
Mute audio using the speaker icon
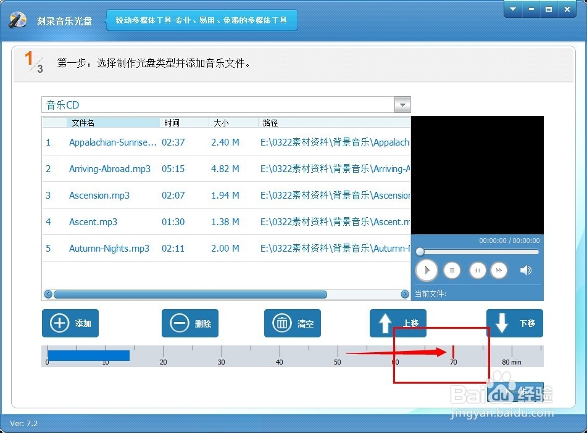[526, 270]
